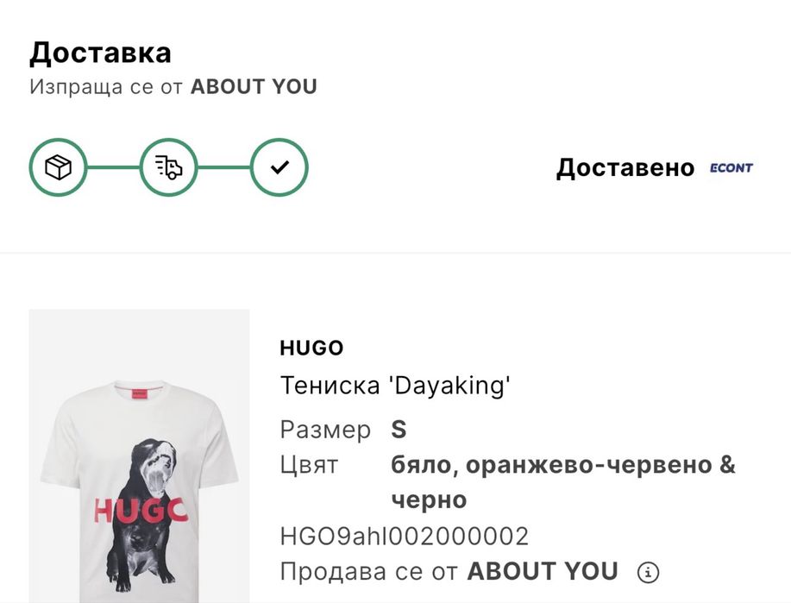Click the delivery truck step icon
The image size is (791, 603).
(x=168, y=167)
